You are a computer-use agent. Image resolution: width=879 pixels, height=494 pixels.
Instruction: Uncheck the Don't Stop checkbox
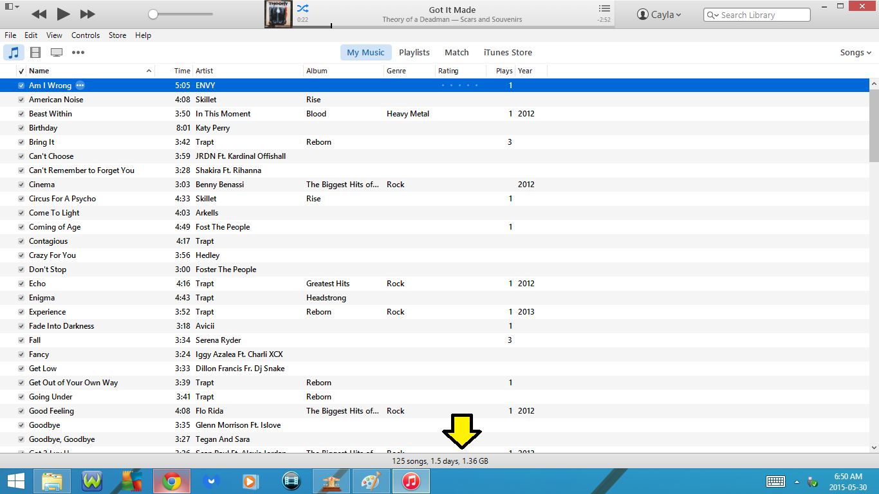click(21, 270)
